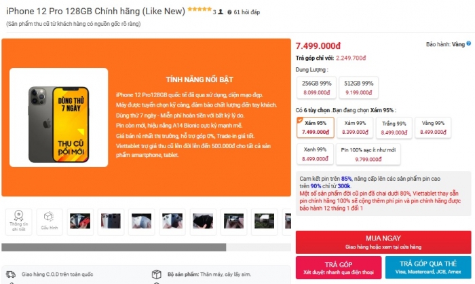Pick Pin 100% sạc ít như mới option
This screenshot has height=284, width=475.
point(368,154)
